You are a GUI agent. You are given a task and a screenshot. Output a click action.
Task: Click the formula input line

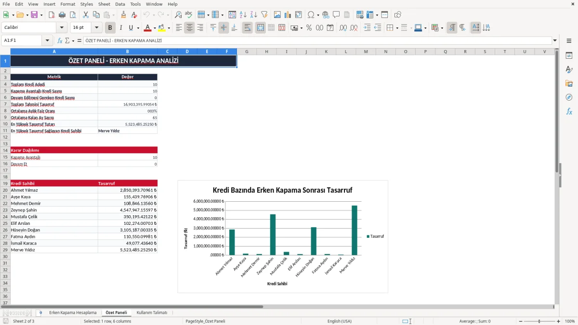tap(317, 41)
